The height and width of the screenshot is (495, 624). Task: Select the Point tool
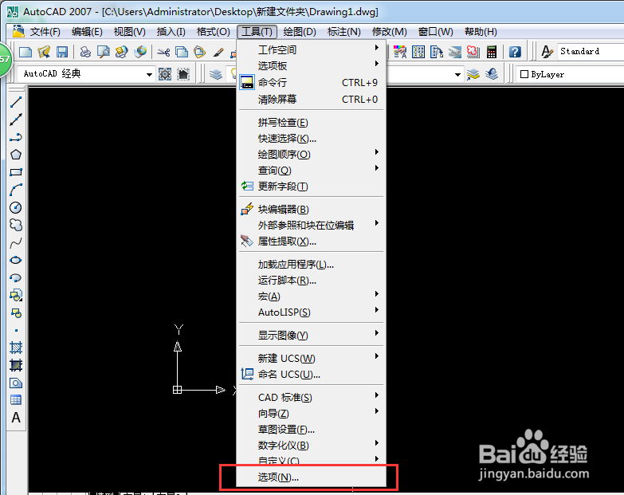(16, 330)
